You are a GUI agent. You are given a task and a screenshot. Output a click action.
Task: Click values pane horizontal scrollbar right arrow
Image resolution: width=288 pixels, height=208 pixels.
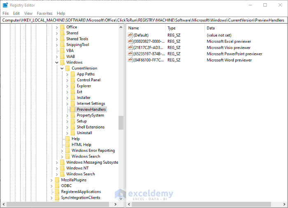(284, 204)
